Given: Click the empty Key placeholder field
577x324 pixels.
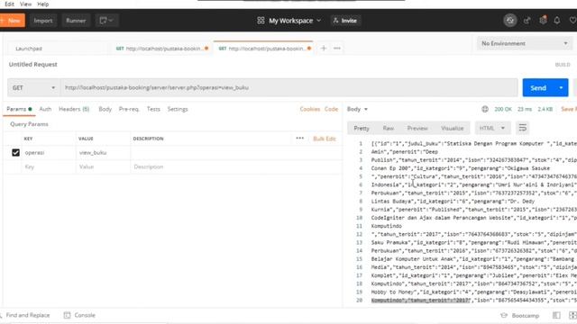Looking at the screenshot, I should (x=49, y=166).
